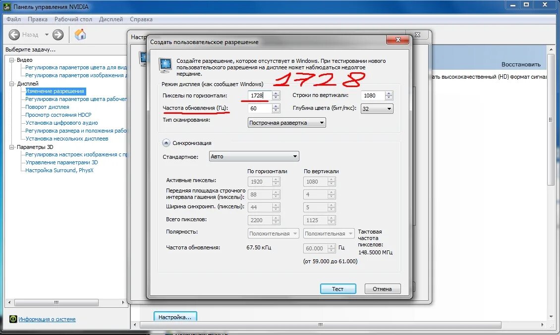Click the Настройка... button
This screenshot has height=335, width=560.
coord(175,317)
